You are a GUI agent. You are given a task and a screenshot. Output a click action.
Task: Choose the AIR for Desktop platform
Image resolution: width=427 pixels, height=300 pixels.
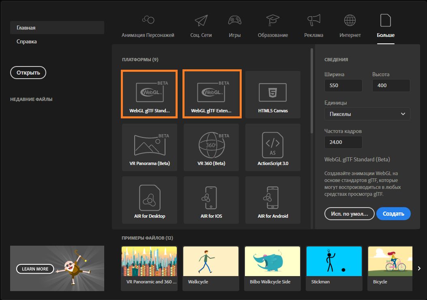point(150,200)
